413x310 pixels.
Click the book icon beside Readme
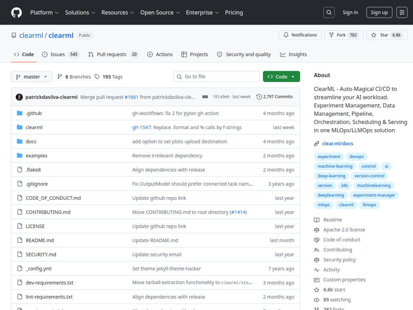pos(317,220)
